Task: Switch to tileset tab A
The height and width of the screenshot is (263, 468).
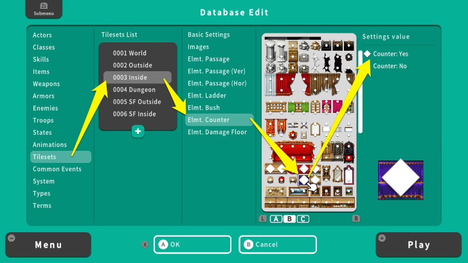Action: [x=276, y=219]
